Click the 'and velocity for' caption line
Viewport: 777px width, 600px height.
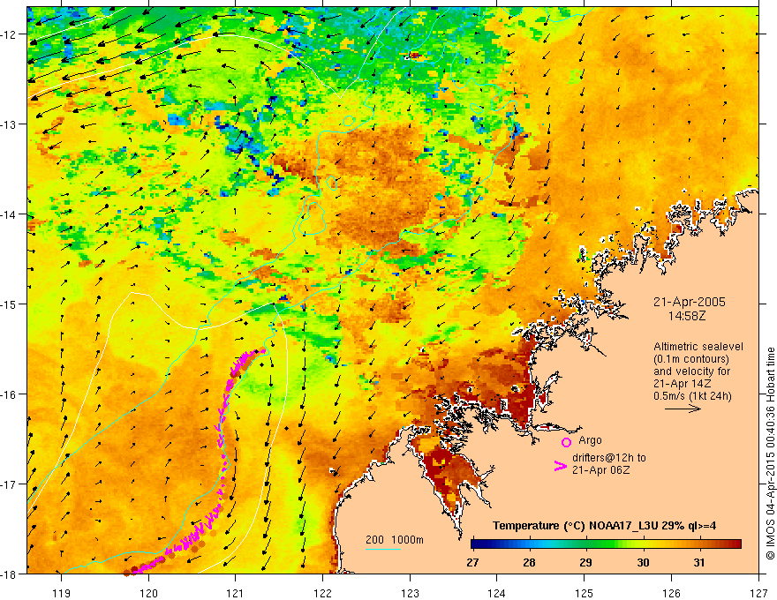[691, 371]
